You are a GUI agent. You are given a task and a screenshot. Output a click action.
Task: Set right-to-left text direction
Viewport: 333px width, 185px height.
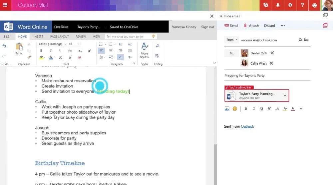pos(130,57)
